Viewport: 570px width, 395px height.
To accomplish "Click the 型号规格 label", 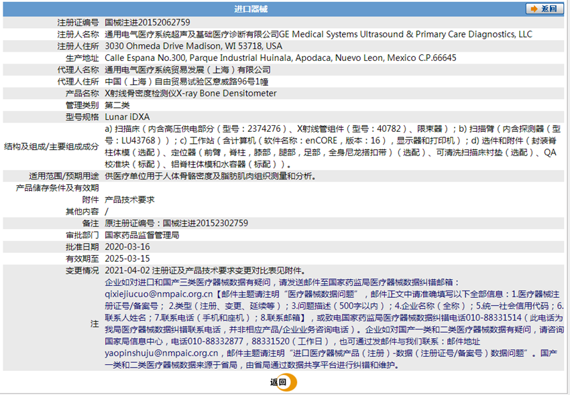I will click(x=82, y=117).
